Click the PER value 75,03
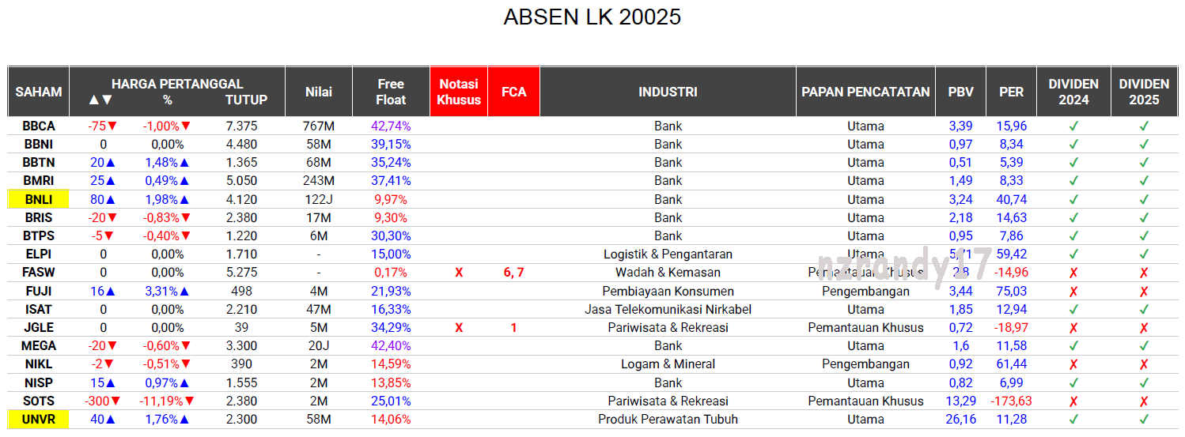The image size is (1185, 437). pos(1012,292)
